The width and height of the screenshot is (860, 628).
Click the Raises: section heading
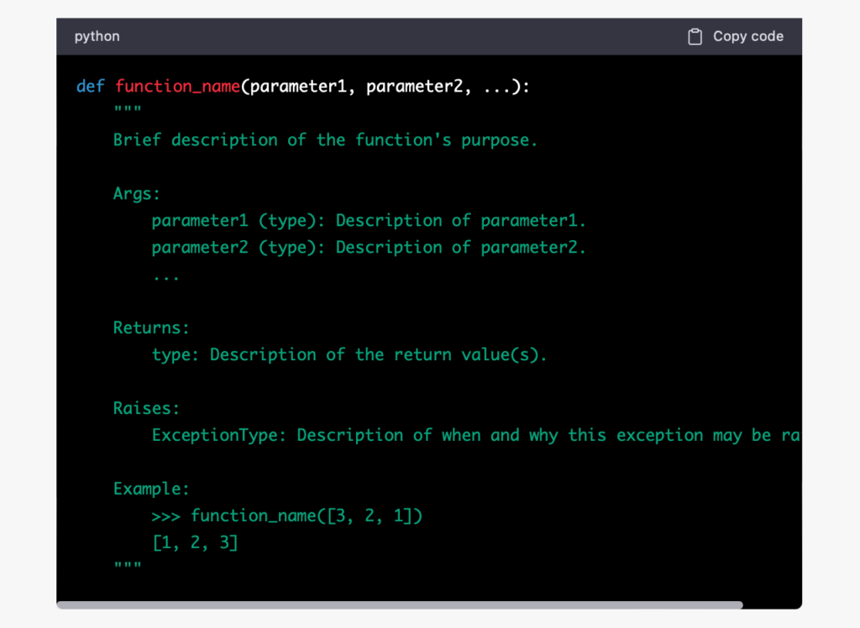(146, 408)
